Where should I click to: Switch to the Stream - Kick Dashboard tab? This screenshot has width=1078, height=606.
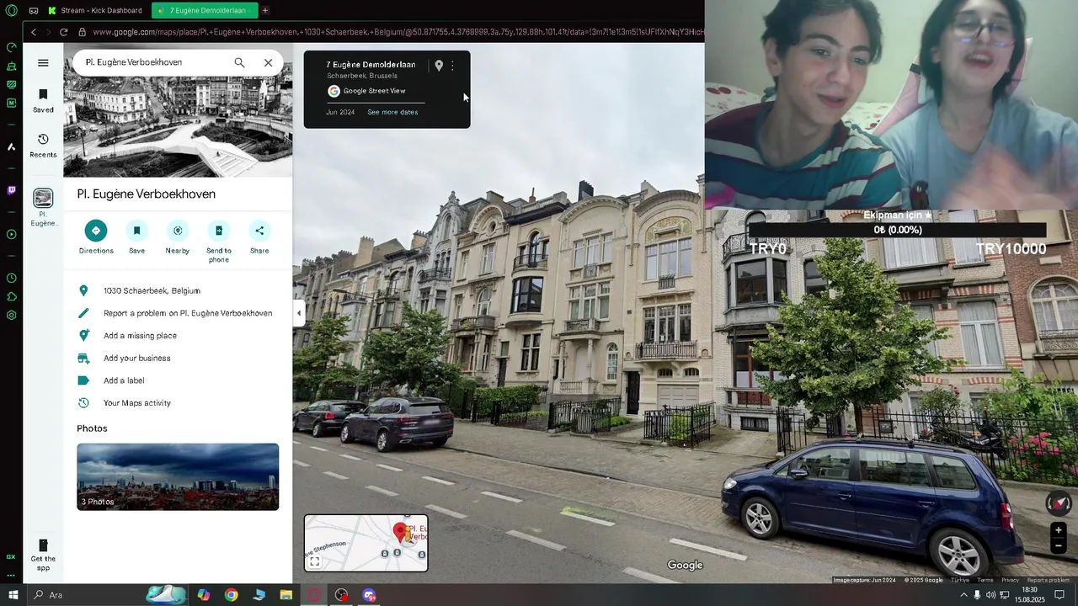[97, 10]
